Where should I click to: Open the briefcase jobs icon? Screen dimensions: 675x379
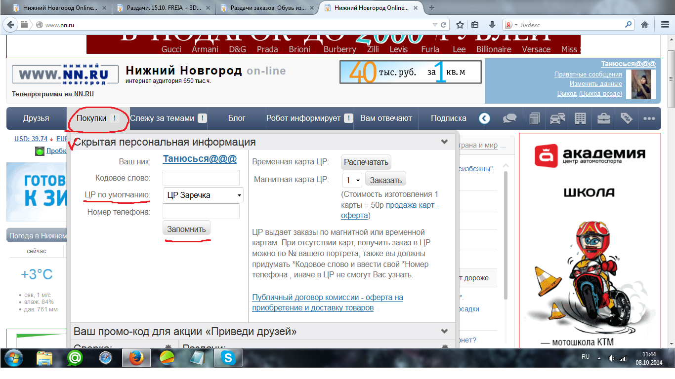point(603,118)
